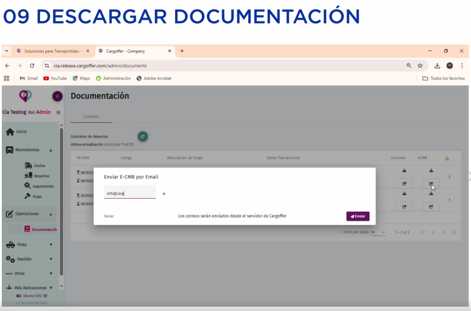The height and width of the screenshot is (311, 471).
Task: Click the green refresh contracts icon
Action: 143,136
